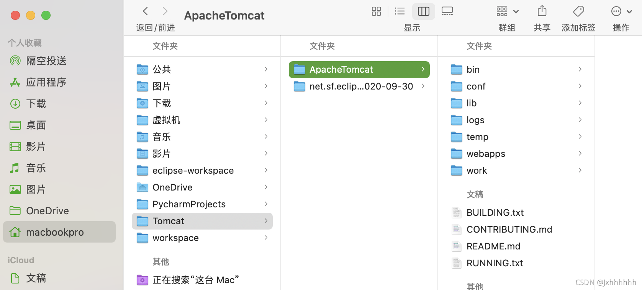The height and width of the screenshot is (290, 642).
Task: Expand the conf folder chevron
Action: click(x=580, y=86)
